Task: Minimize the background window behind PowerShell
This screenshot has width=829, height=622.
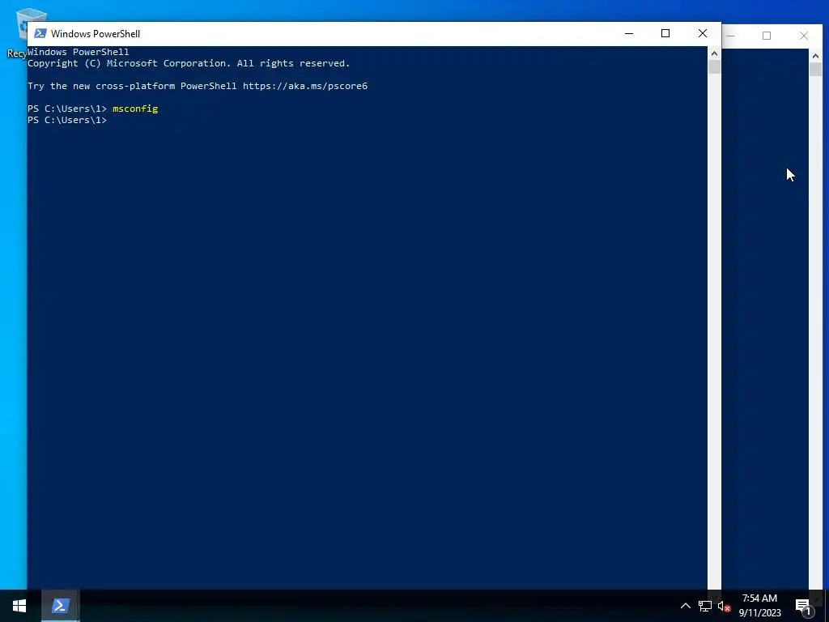Action: (x=731, y=36)
